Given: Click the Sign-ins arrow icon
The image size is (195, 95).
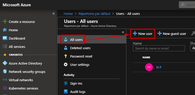Looking at the screenshot, I should tap(66, 83).
